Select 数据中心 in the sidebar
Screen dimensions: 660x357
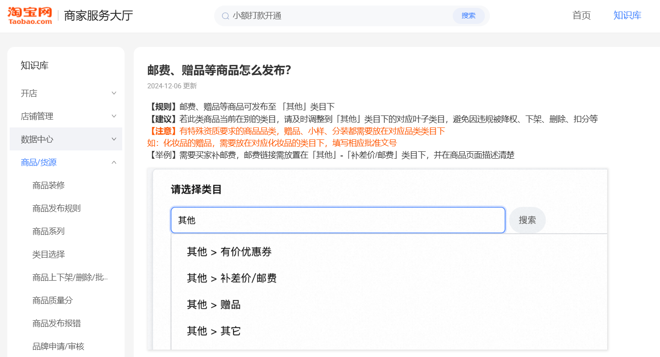click(37, 139)
